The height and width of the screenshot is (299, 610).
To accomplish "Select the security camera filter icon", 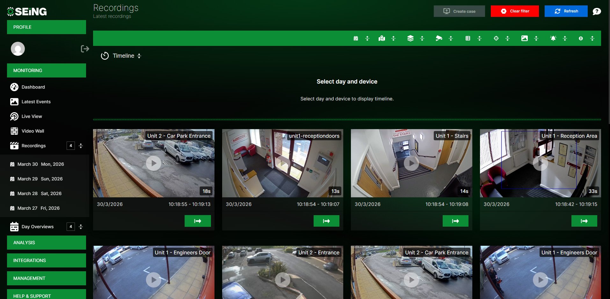I will tap(439, 39).
